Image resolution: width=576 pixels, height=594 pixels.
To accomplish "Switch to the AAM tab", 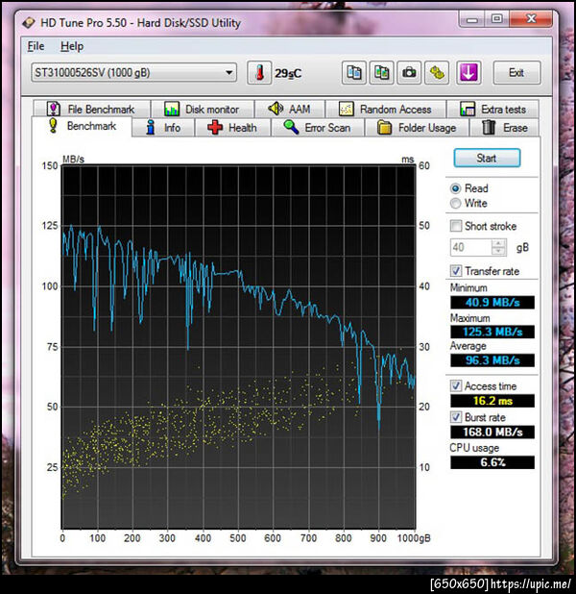I will pyautogui.click(x=290, y=110).
